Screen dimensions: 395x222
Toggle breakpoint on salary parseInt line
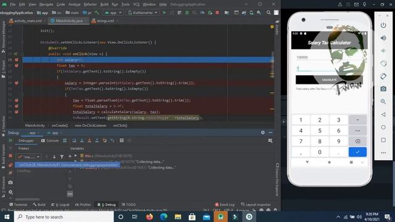click(17, 83)
